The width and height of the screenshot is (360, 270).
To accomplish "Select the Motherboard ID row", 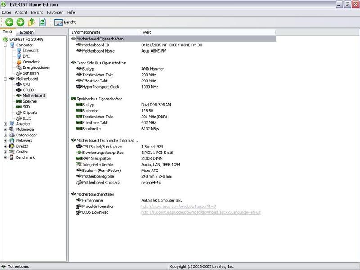I will [x=173, y=45].
